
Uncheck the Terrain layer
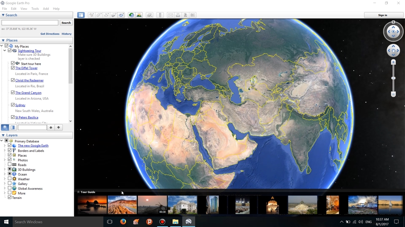point(9,198)
